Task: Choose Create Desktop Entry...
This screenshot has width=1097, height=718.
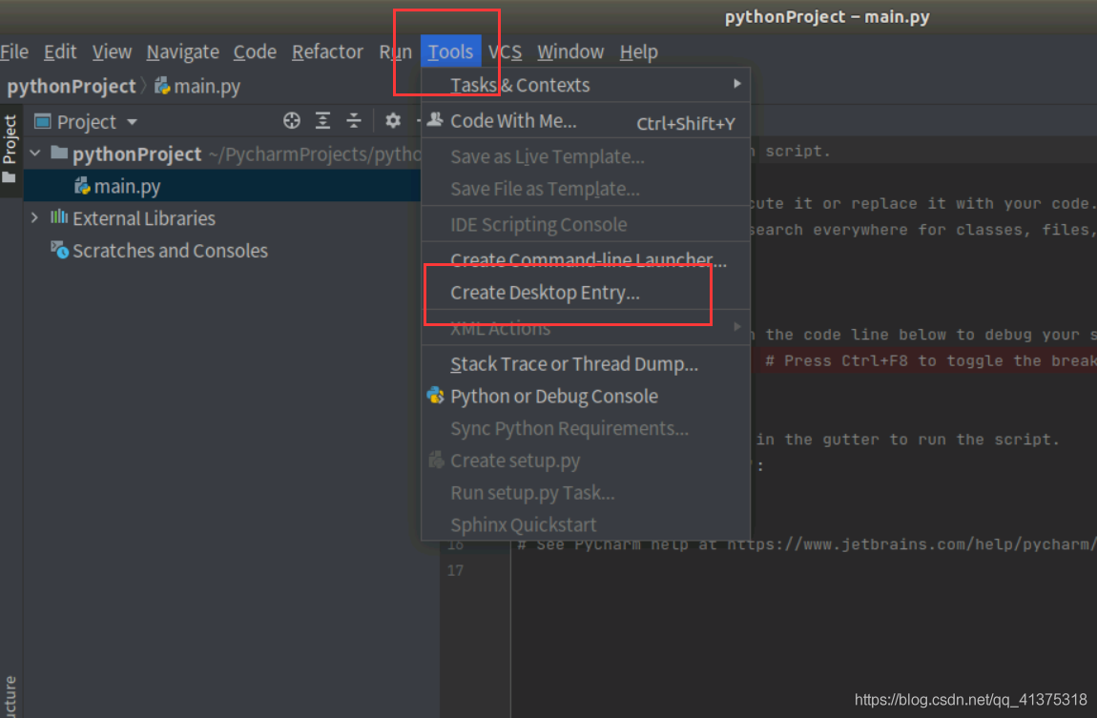Action: pos(586,292)
